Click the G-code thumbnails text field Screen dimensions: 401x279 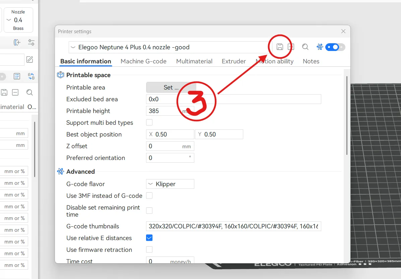tap(233, 226)
